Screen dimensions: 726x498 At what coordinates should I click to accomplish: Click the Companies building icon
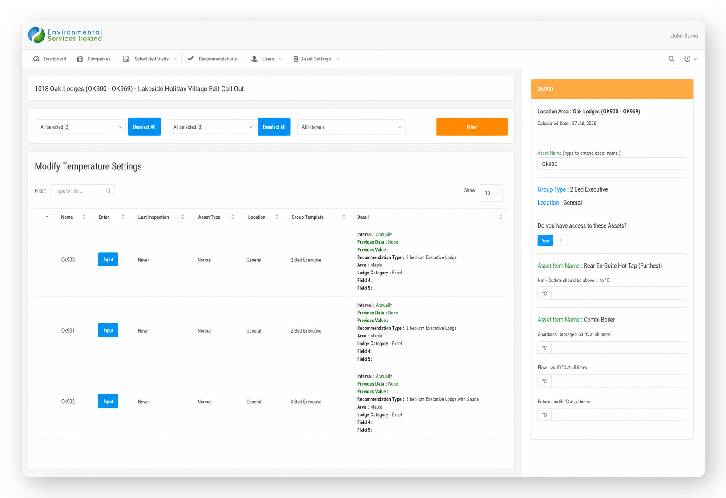point(80,59)
